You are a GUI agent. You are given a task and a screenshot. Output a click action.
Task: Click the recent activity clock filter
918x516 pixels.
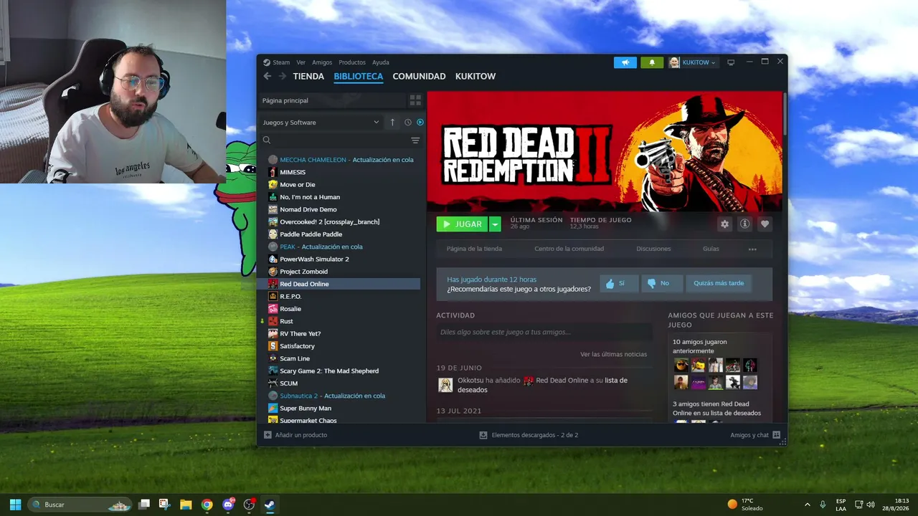[x=408, y=123]
